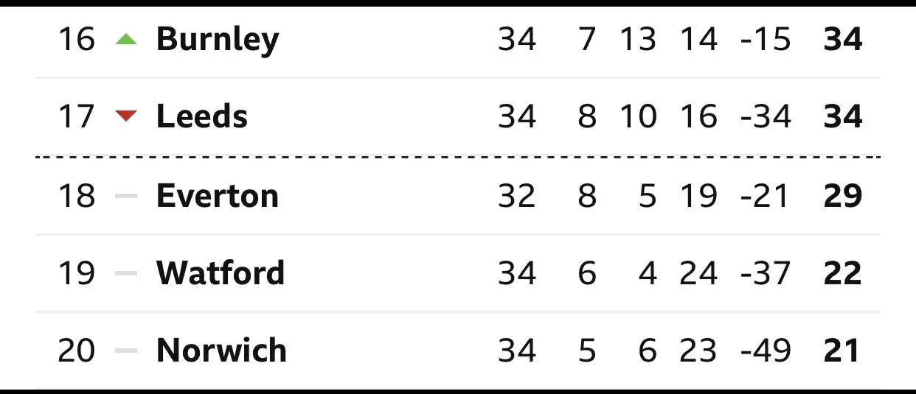This screenshot has height=394, width=916.
Task: Click the green up arrow beside Burnley
Action: (x=127, y=40)
